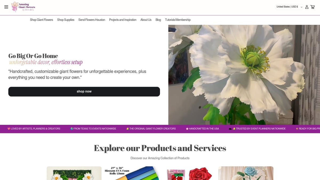Click the Handcrafted in the USA banner text
The height and width of the screenshot is (180, 320).
pos(202,129)
